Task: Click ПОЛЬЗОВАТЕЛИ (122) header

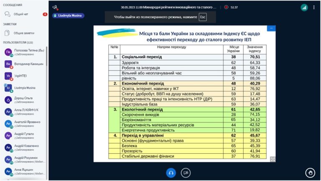Action: coord(18,42)
